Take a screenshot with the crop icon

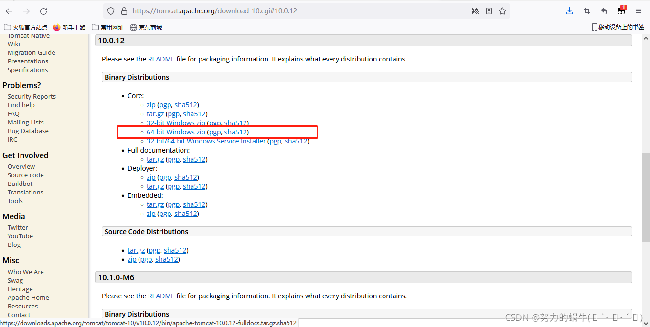[x=587, y=11]
